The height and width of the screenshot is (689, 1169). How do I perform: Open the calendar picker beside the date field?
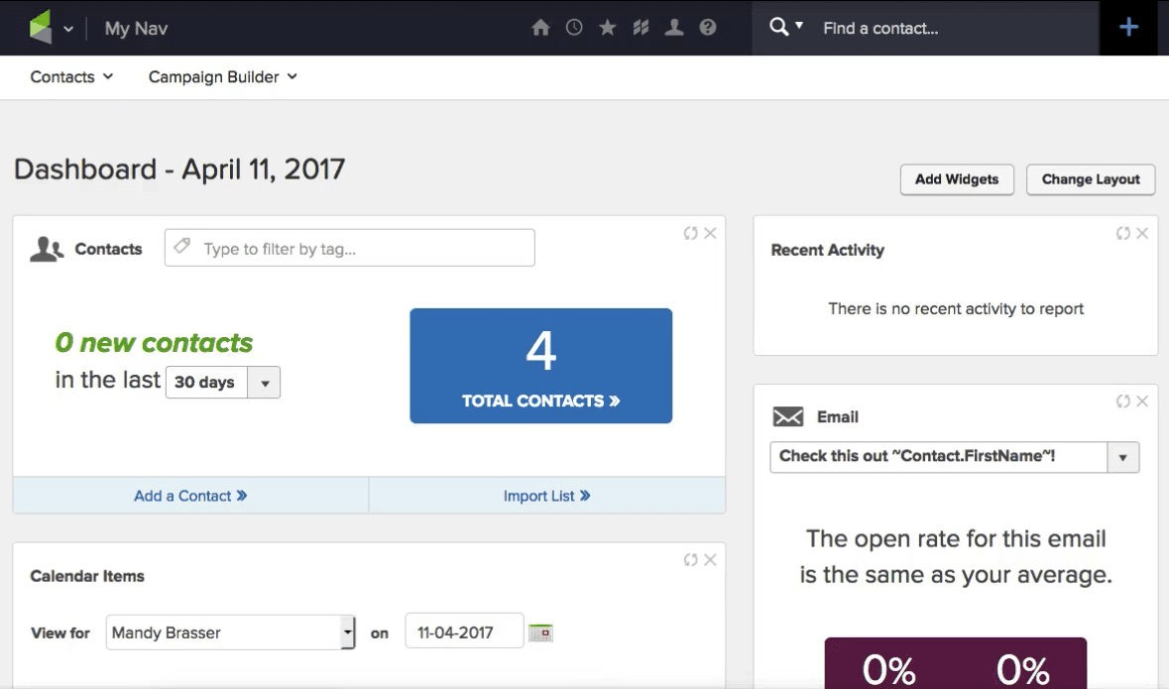tap(541, 631)
